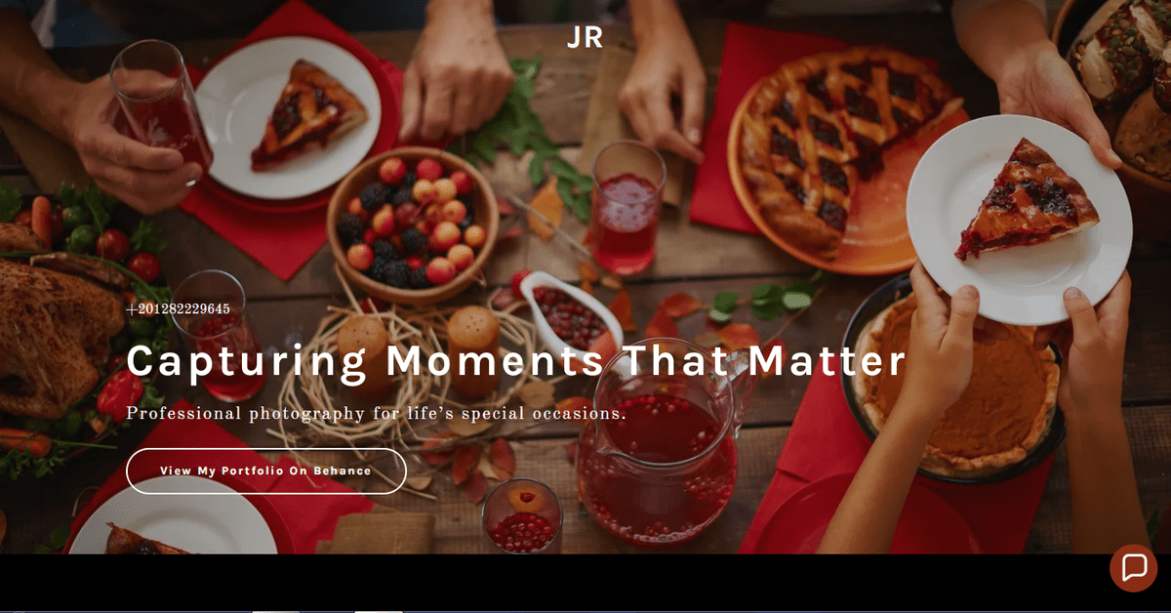Image resolution: width=1171 pixels, height=613 pixels.
Task: Click the small glass of berries at bottom
Action: click(521, 516)
